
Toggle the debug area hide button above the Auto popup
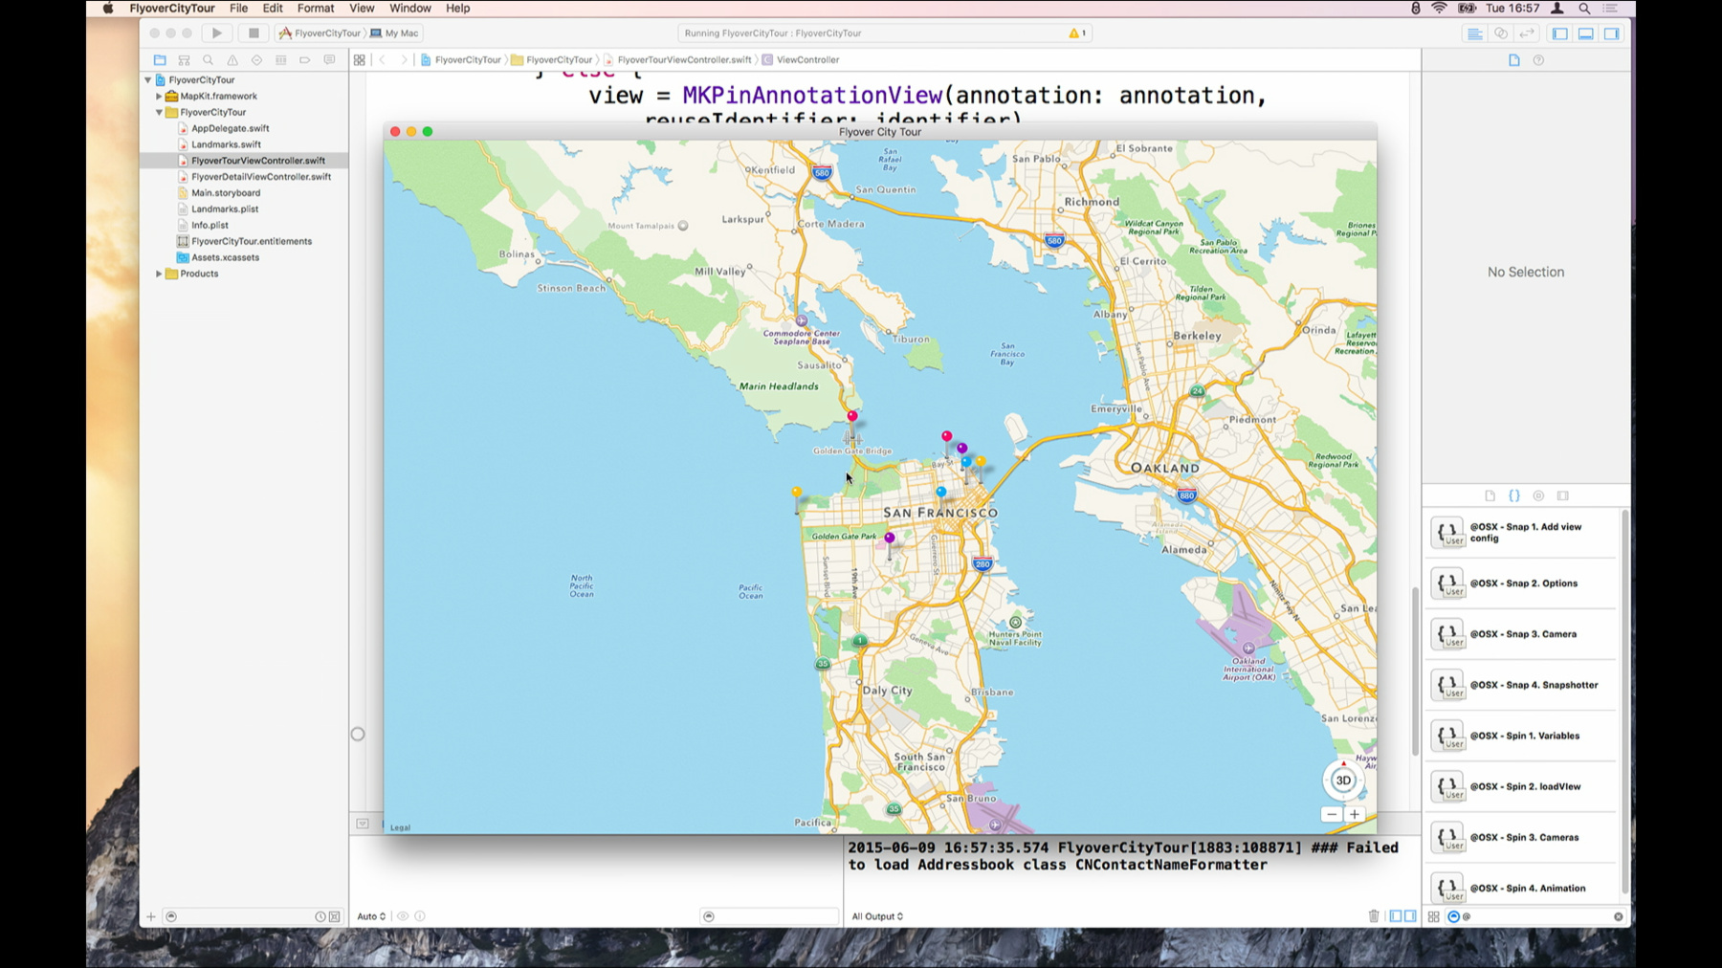(363, 824)
